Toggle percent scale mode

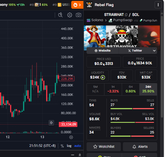point(62,146)
